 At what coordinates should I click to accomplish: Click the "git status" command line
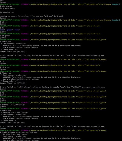(6, 6)
